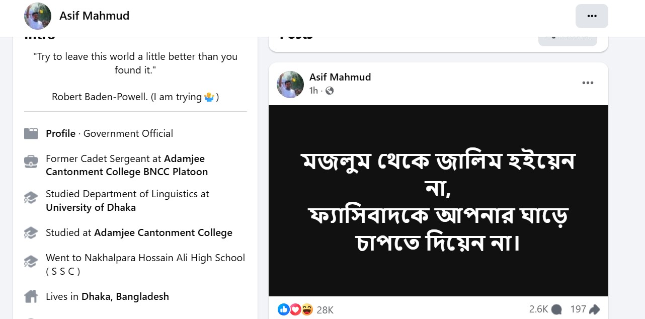
Task: Open the Filters button in Posts
Action: click(568, 37)
